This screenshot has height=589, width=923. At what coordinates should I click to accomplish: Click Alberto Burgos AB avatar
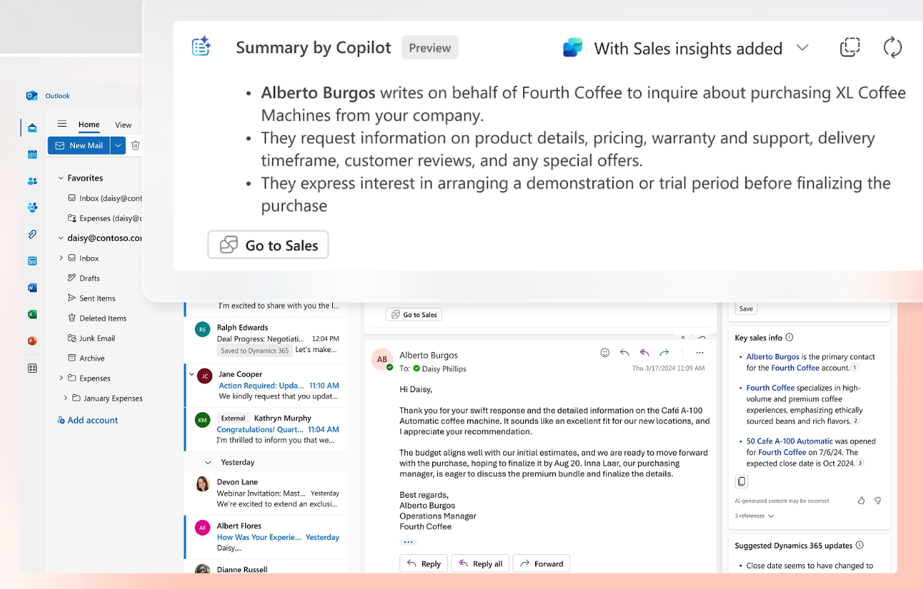coord(382,359)
